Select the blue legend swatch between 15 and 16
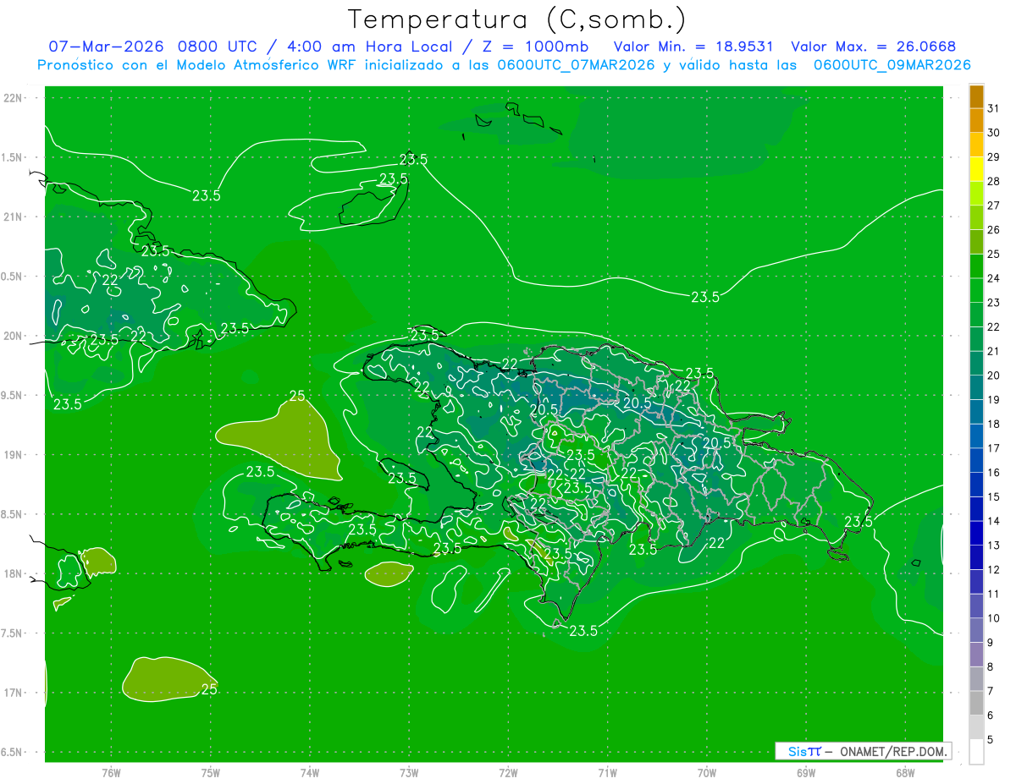1016x784 pixels. coord(976,485)
